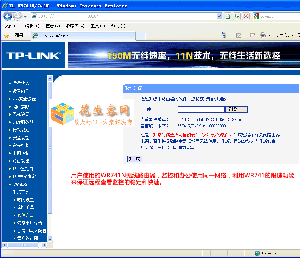Click sidebar scroll up arrow

(50, 78)
